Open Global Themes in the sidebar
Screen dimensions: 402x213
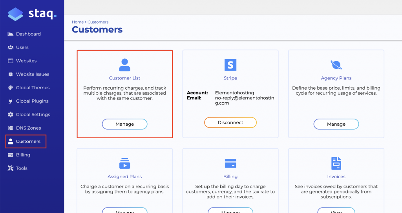pyautogui.click(x=33, y=88)
